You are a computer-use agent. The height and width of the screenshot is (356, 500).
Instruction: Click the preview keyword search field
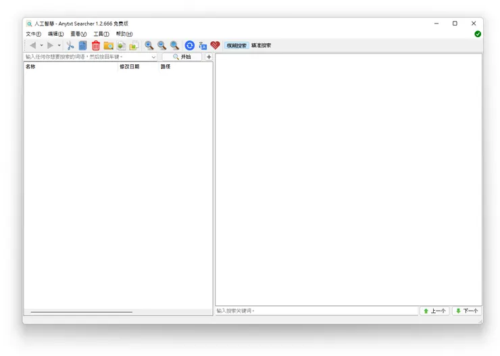pyautogui.click(x=317, y=311)
